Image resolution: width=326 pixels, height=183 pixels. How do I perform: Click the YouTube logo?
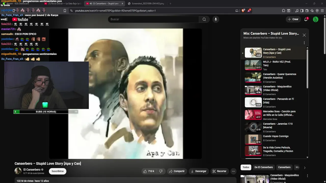(20, 19)
